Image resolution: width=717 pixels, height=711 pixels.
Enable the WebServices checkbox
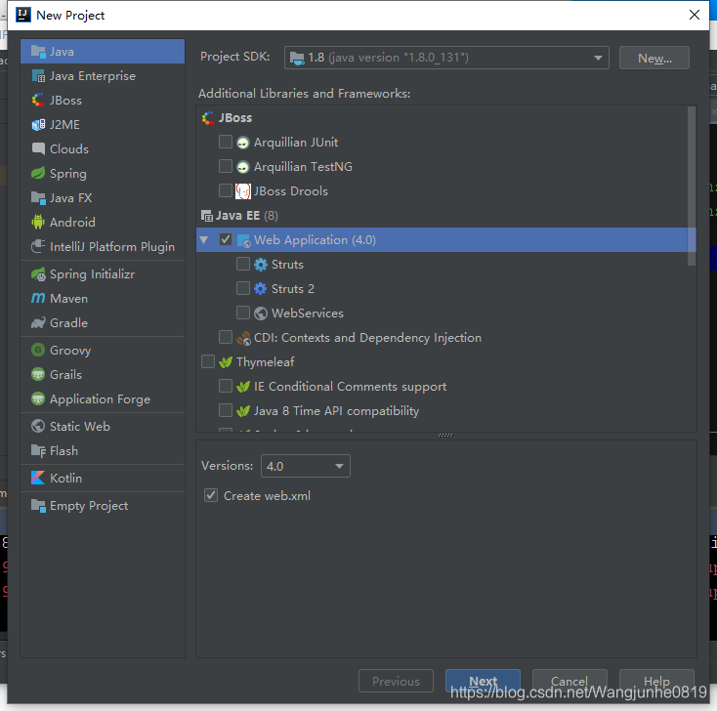pyautogui.click(x=243, y=313)
